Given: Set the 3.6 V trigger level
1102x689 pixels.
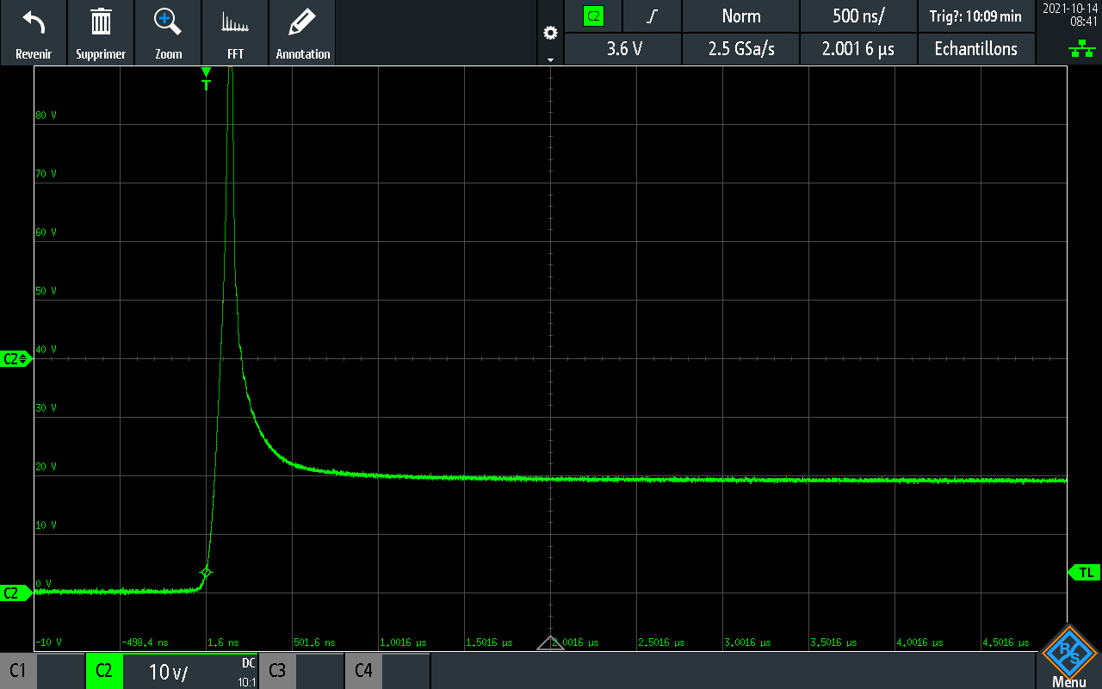Looking at the screenshot, I should coord(623,49).
